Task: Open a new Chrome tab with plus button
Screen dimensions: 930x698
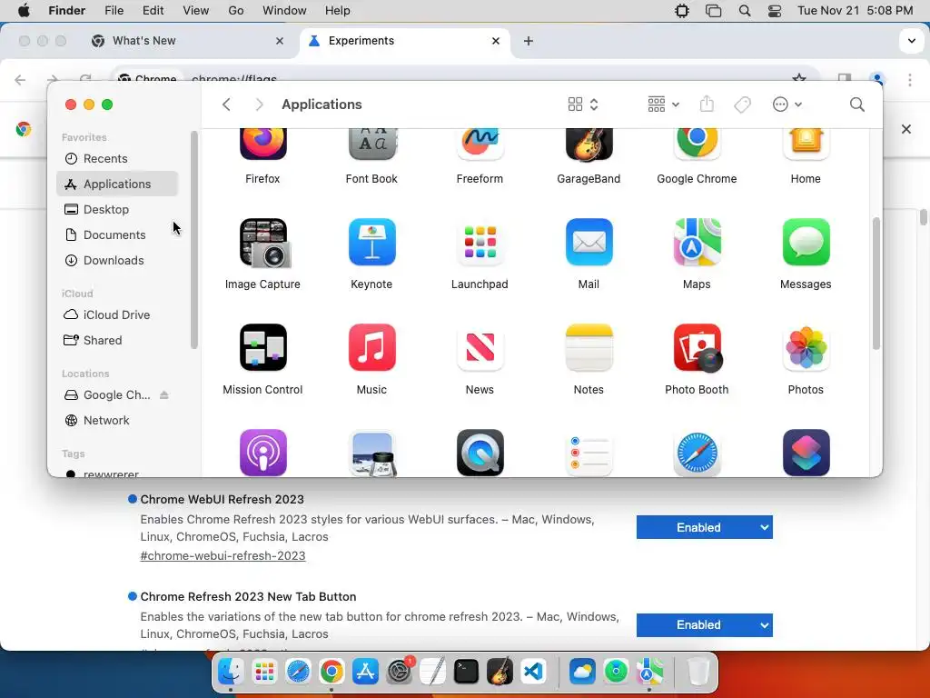Action: pos(529,41)
